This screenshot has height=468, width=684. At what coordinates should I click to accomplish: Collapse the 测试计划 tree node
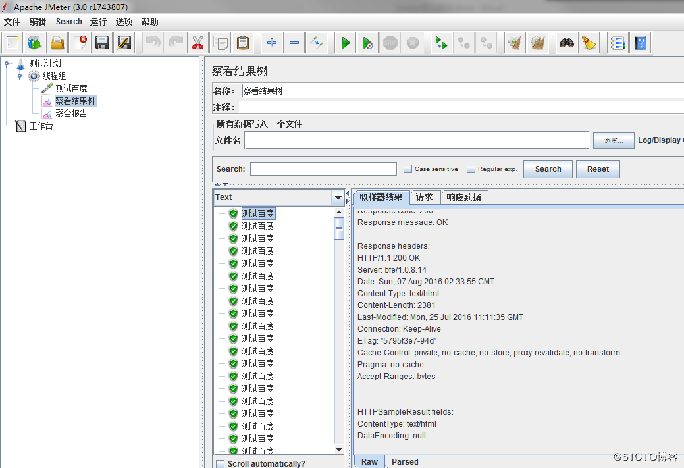(x=7, y=64)
